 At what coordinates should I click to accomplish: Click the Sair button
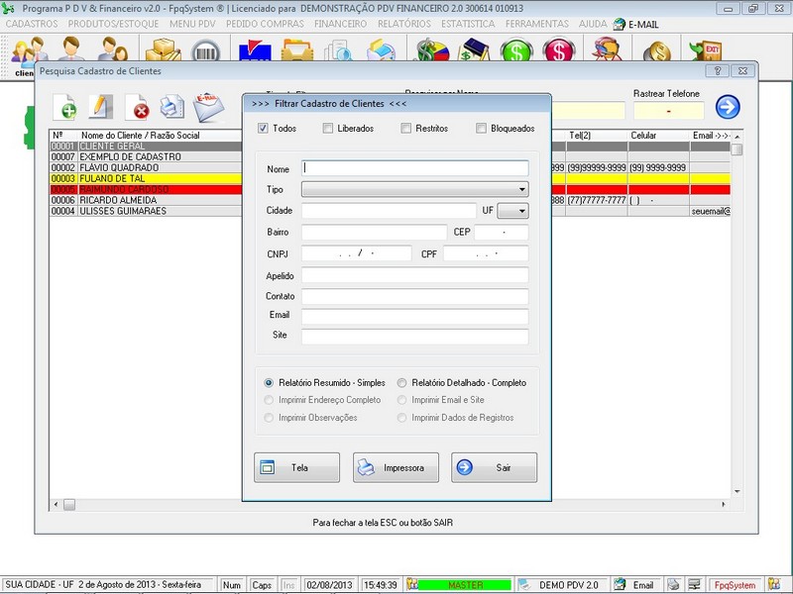pyautogui.click(x=494, y=467)
